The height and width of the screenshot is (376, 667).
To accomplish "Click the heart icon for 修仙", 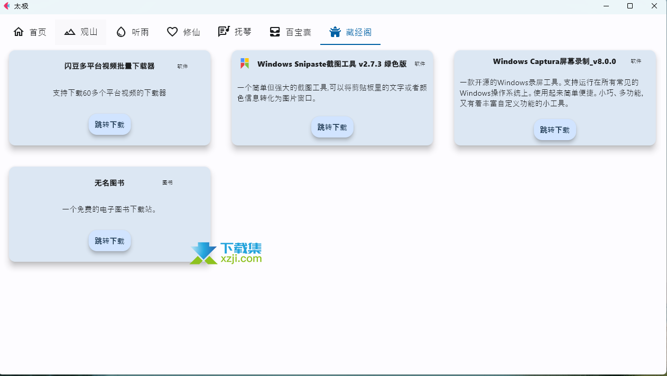I will 172,32.
